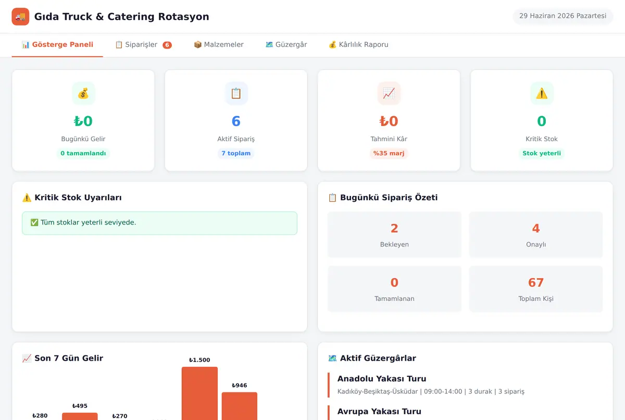The width and height of the screenshot is (625, 420).
Task: Click the warning icon above Kritik Stok
Action: [542, 93]
